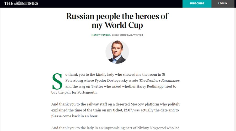Click the 'Chief Football Writer' byline label
The image size is (236, 131).
(127, 35)
